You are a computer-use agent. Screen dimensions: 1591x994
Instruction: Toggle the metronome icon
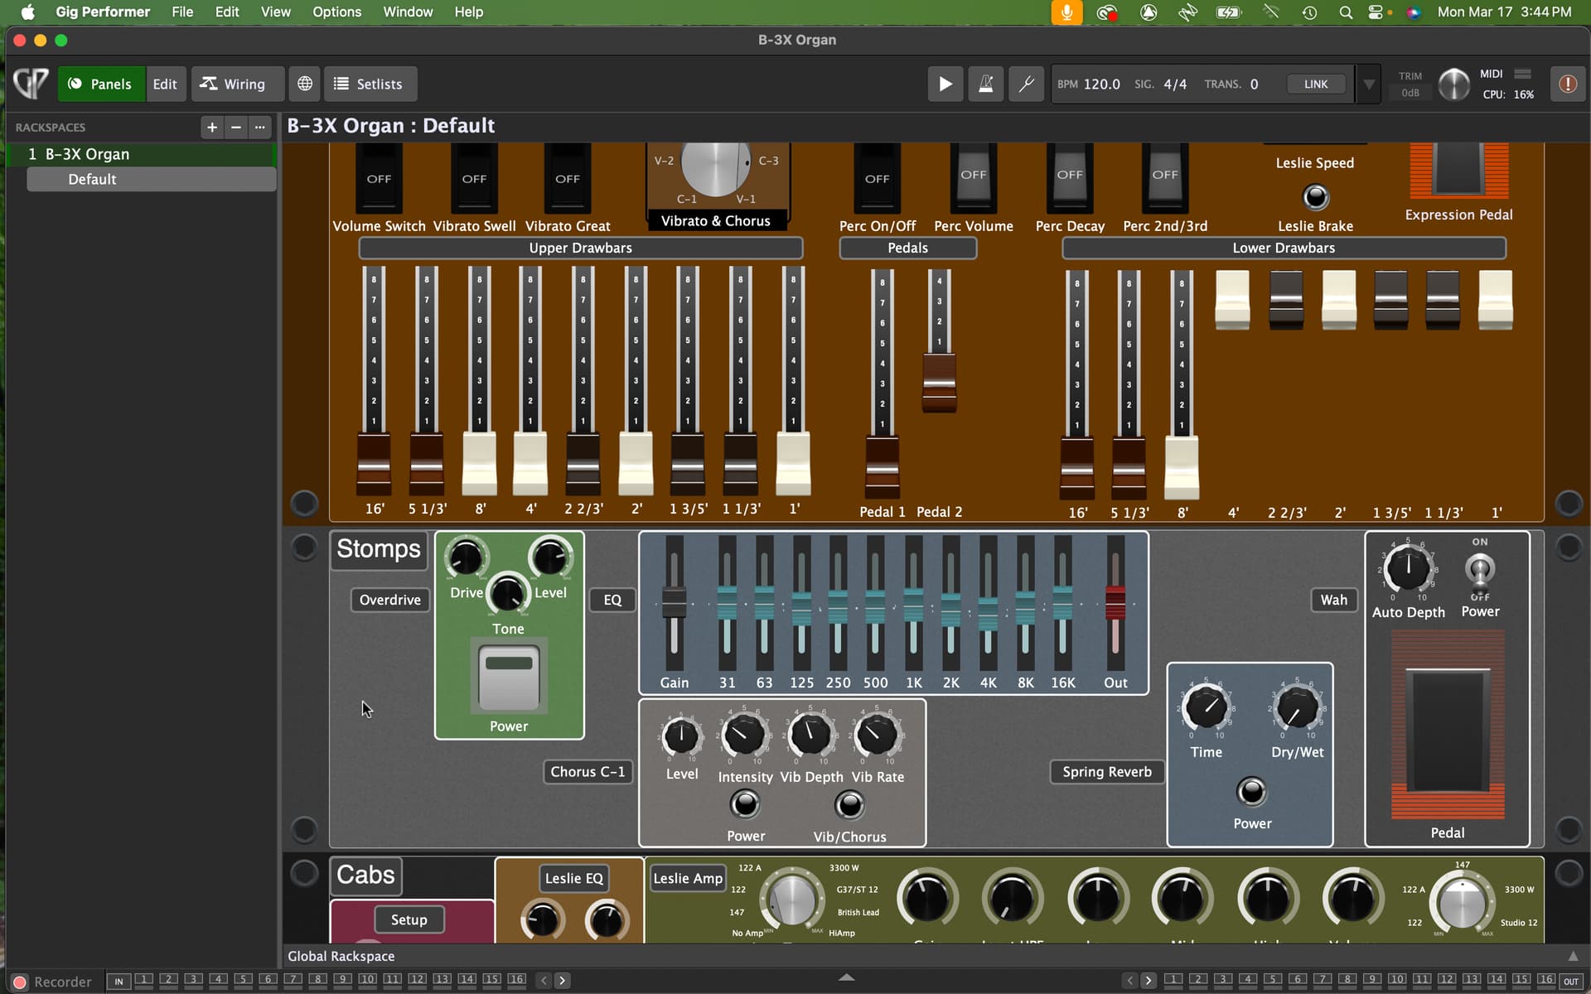[985, 84]
